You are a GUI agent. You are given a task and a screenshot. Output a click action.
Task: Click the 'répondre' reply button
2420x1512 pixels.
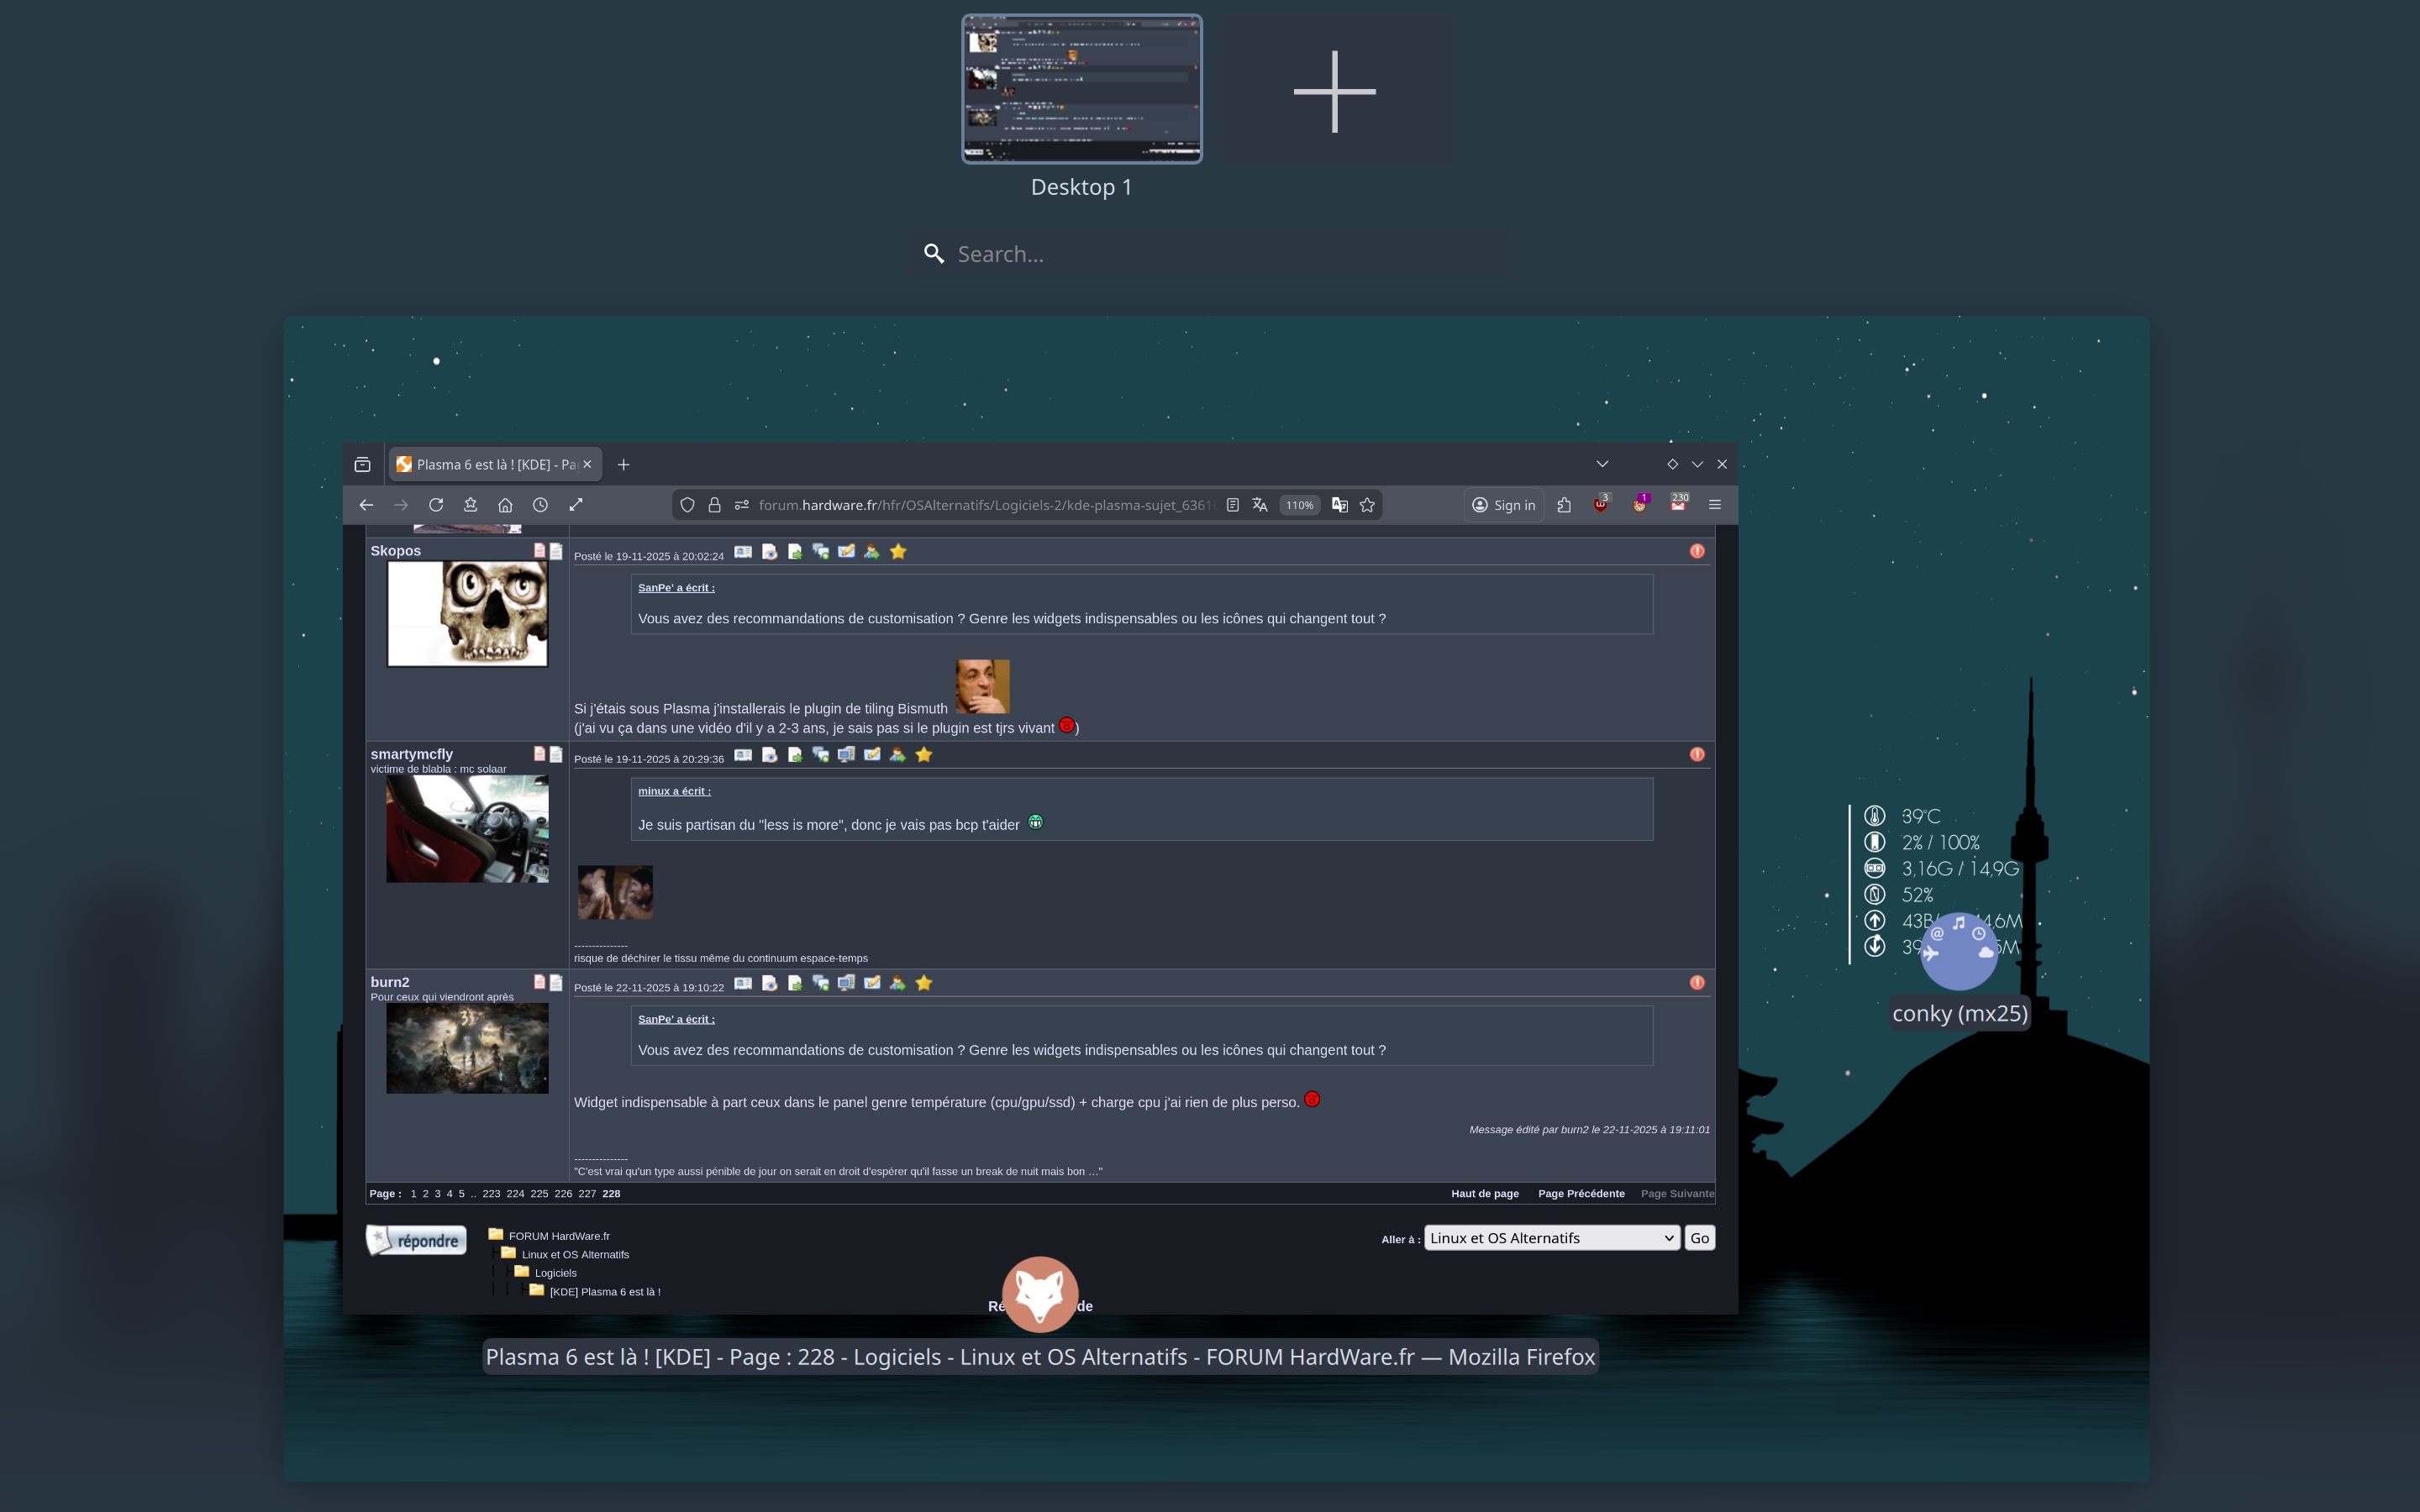pyautogui.click(x=417, y=1240)
